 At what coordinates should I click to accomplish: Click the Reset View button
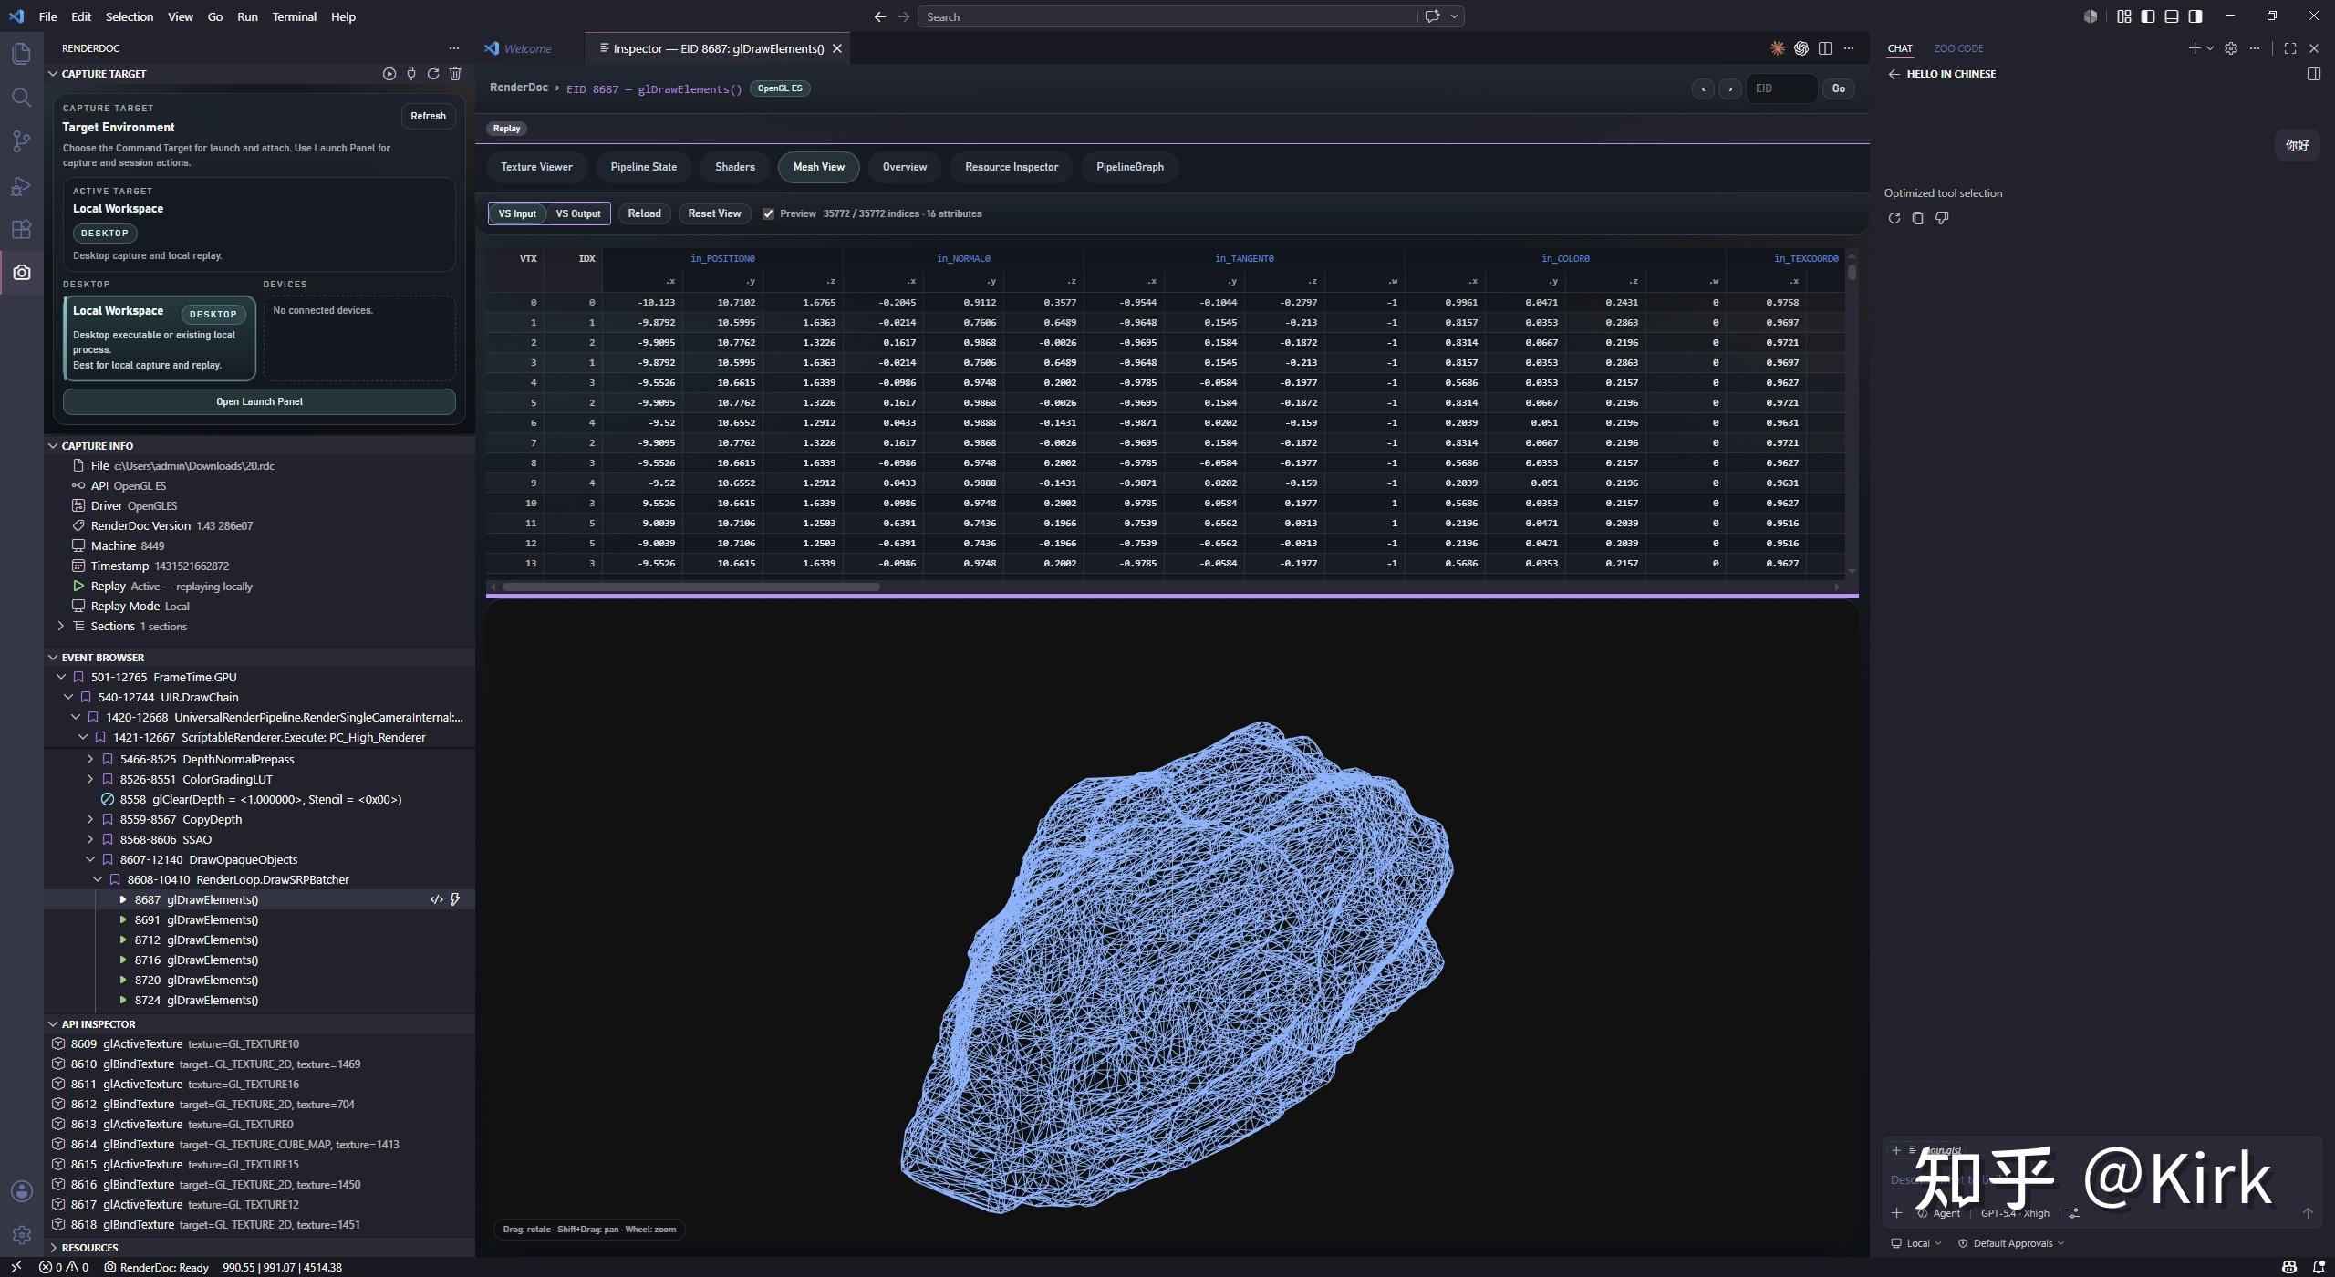714,213
